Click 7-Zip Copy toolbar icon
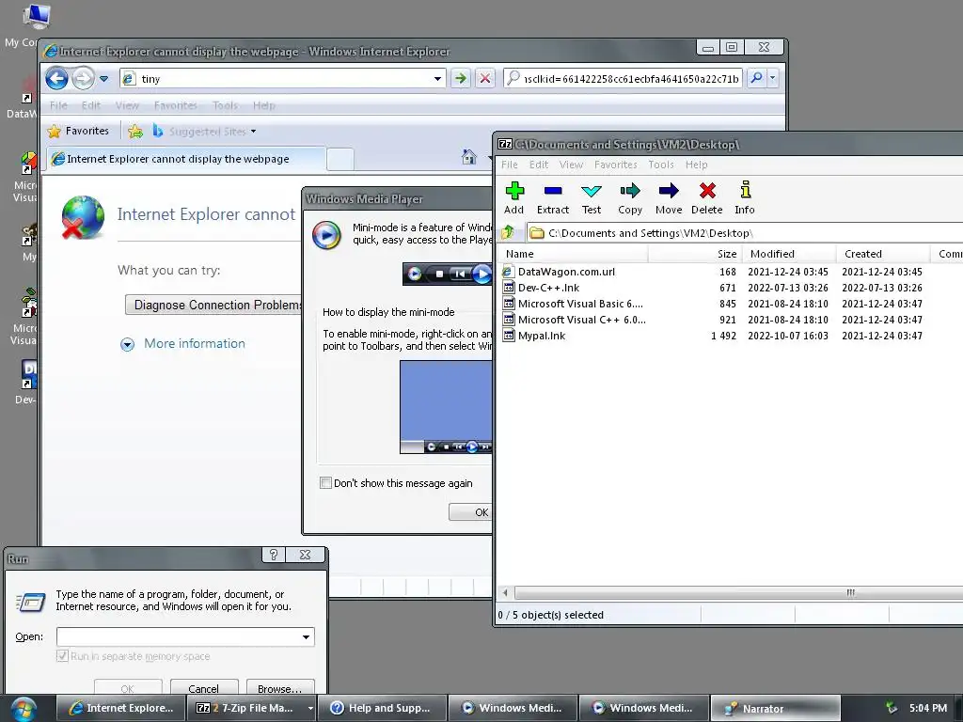Screen dimensions: 963x722 [630, 198]
